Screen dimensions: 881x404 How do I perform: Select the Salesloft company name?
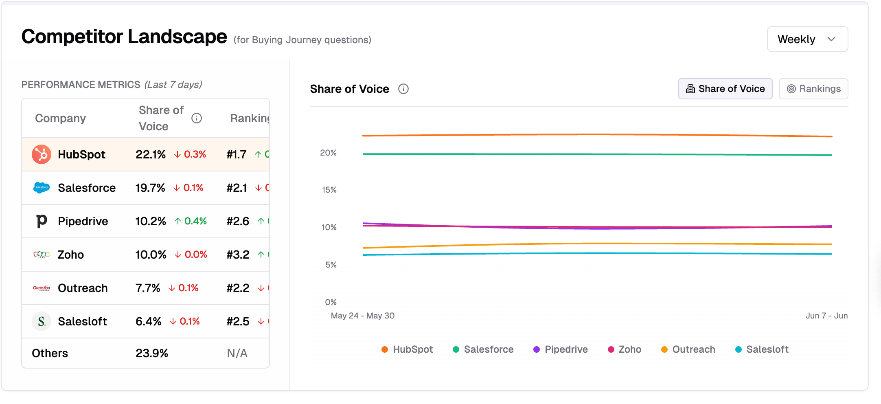pyautogui.click(x=82, y=321)
